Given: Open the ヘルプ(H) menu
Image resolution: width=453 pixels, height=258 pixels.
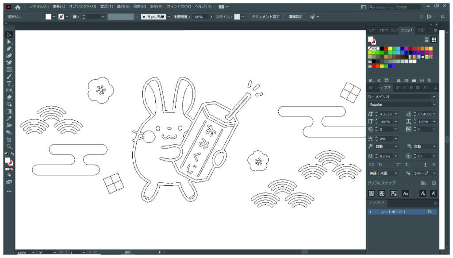Looking at the screenshot, I should (203, 6).
